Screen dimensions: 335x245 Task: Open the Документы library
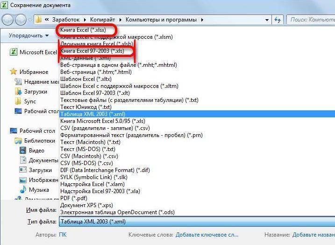point(39,160)
